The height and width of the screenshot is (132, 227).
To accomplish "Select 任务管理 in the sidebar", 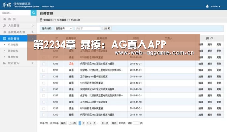I will point(14,38).
